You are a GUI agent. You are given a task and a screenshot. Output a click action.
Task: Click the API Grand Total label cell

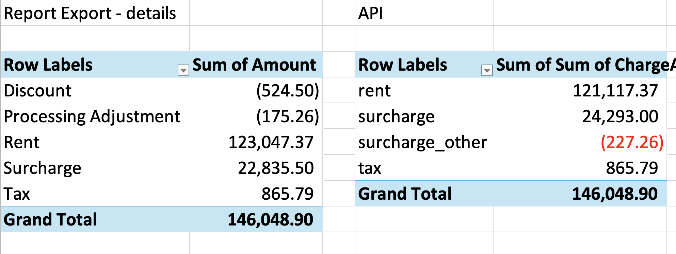[405, 194]
